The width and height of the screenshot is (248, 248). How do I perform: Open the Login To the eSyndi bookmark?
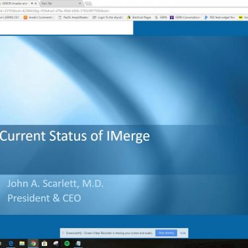(107, 17)
